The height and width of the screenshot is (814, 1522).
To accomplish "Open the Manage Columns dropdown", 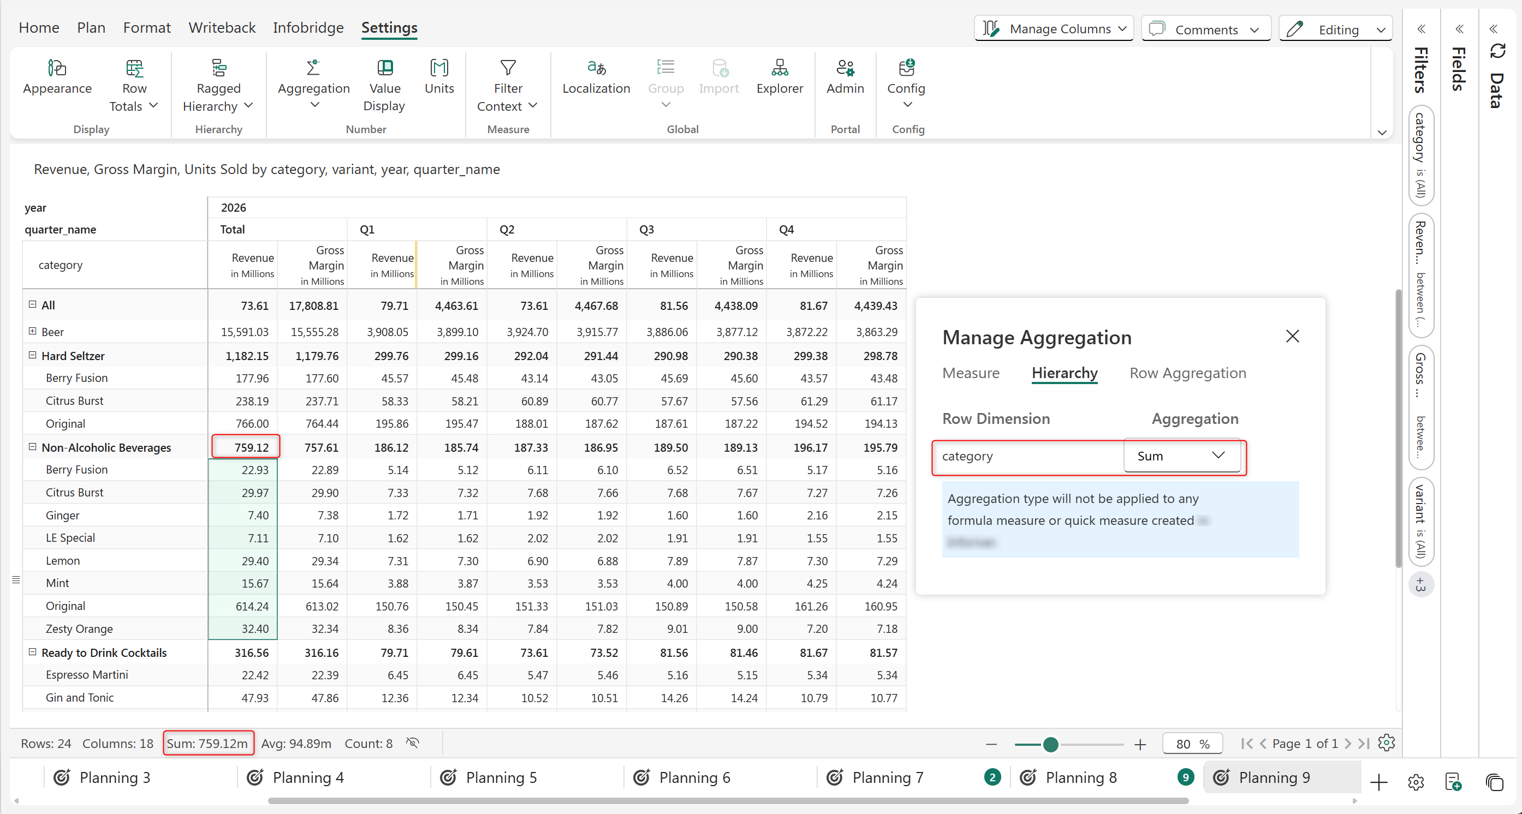I will click(x=1054, y=29).
